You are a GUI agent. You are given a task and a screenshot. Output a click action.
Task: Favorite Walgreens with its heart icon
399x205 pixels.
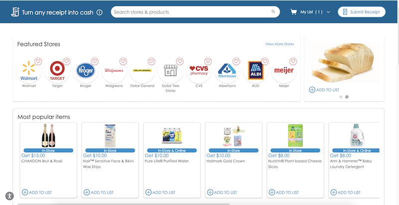point(123,61)
